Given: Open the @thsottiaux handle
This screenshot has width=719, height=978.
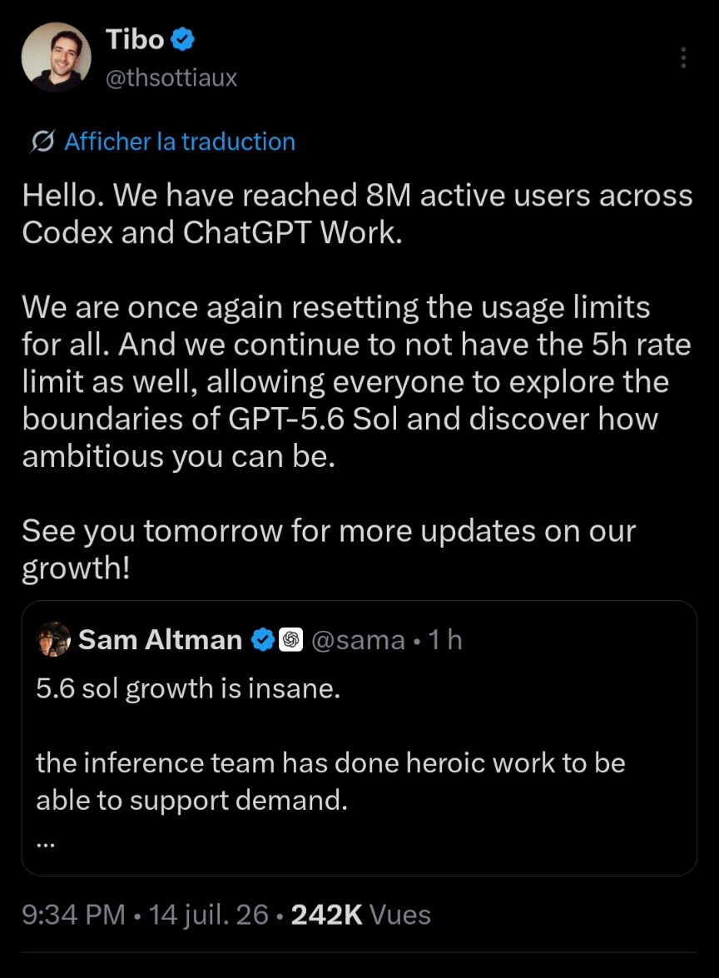Looking at the screenshot, I should click(x=171, y=78).
